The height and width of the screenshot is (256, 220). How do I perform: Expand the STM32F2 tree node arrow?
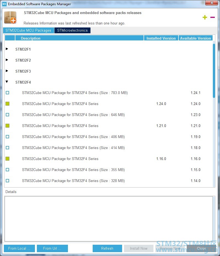pos(7,60)
